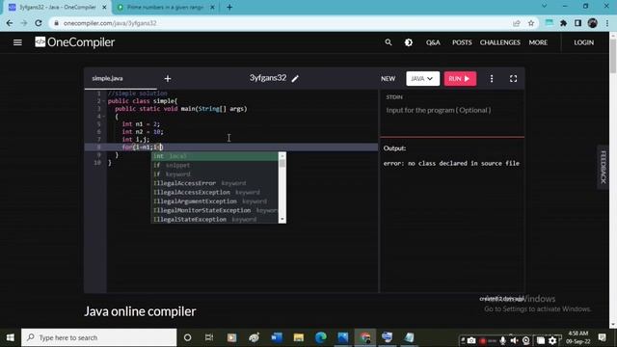Close the OneCompiler browser tab
Image resolution: width=617 pixels, height=347 pixels.
(x=104, y=7)
